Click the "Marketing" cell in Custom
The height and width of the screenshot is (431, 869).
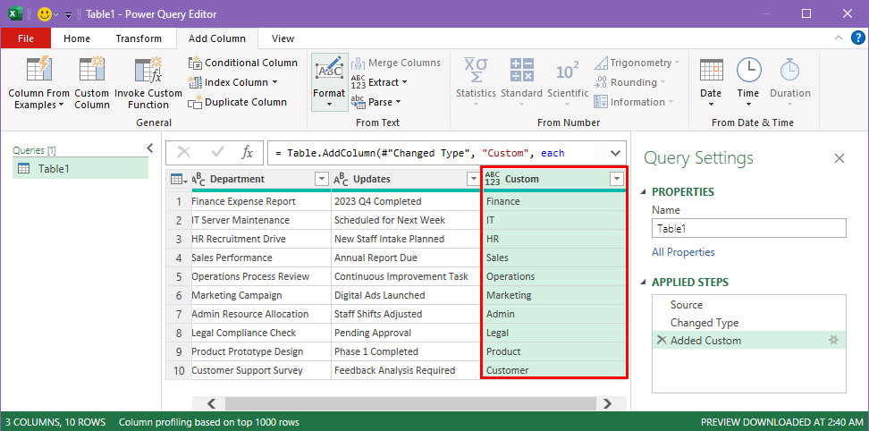(555, 295)
